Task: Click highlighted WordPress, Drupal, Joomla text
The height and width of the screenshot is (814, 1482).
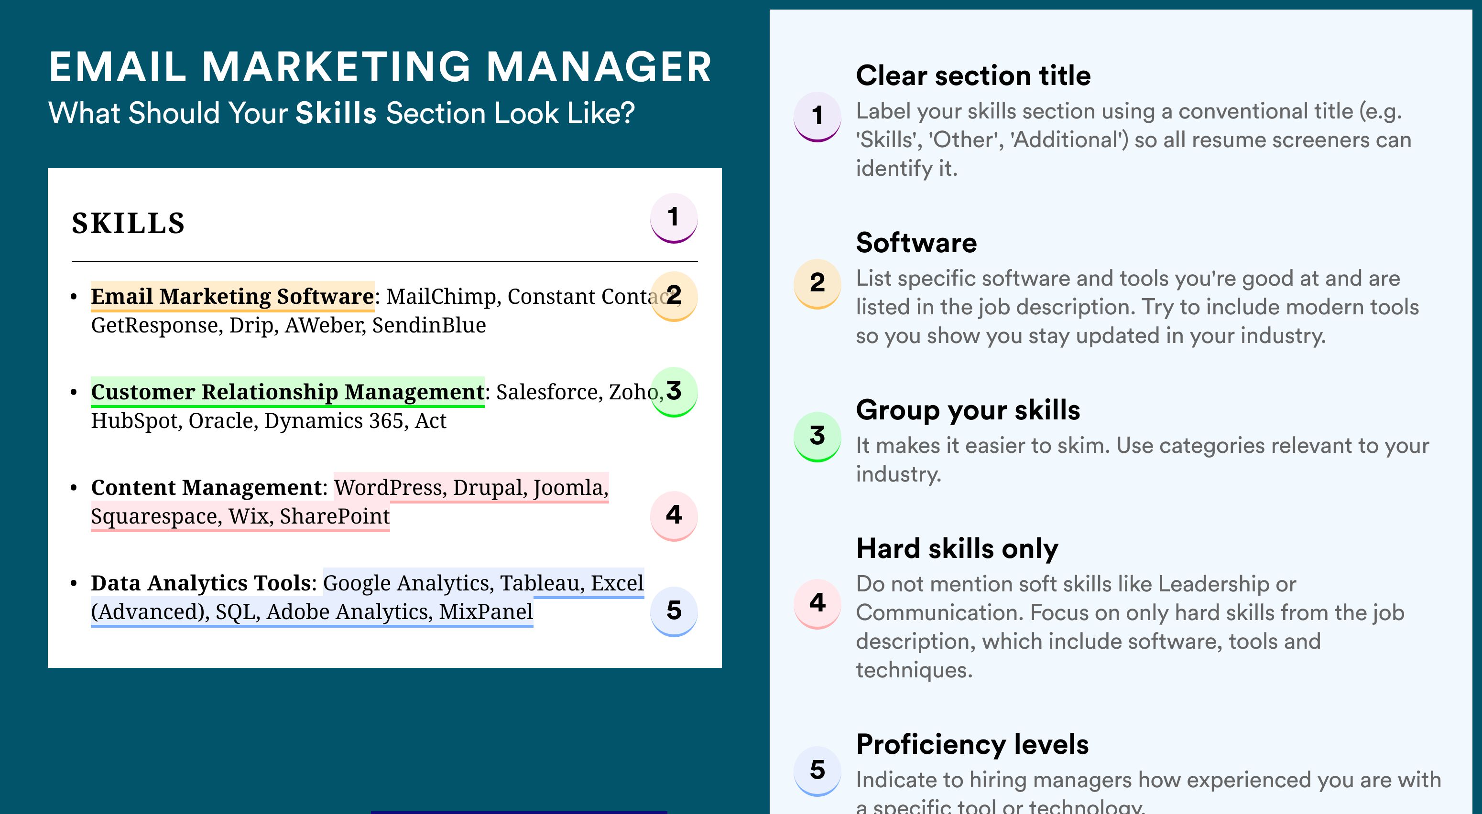Action: click(x=471, y=487)
